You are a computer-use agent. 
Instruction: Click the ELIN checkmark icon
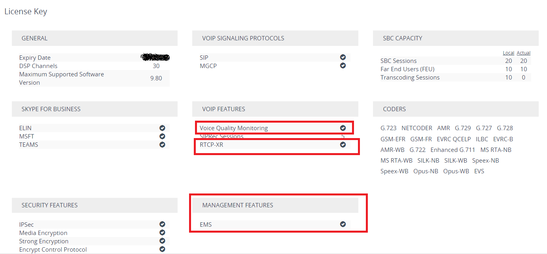(162, 128)
